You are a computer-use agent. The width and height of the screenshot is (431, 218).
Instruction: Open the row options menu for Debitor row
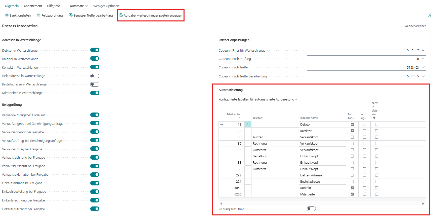[248, 125]
